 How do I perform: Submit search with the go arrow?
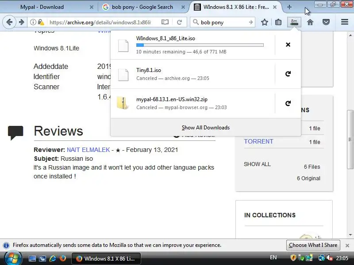pos(250,22)
